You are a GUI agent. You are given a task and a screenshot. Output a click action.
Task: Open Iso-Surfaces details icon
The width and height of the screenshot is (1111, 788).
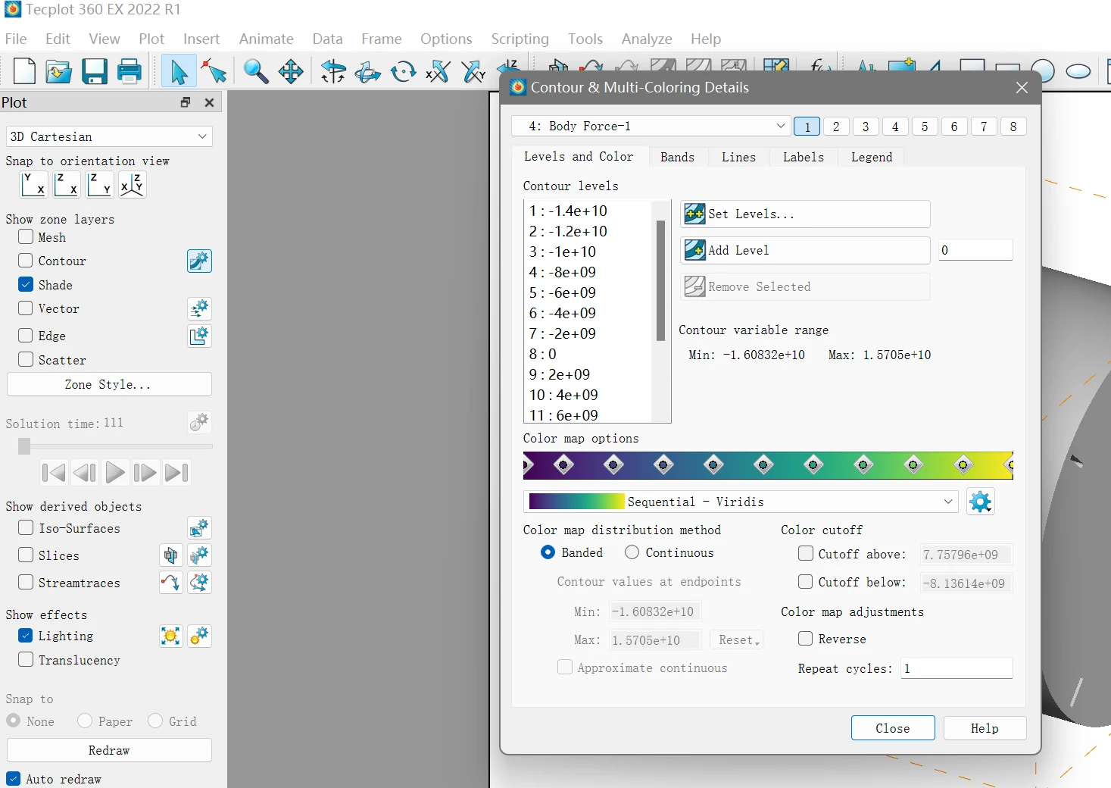coord(199,528)
